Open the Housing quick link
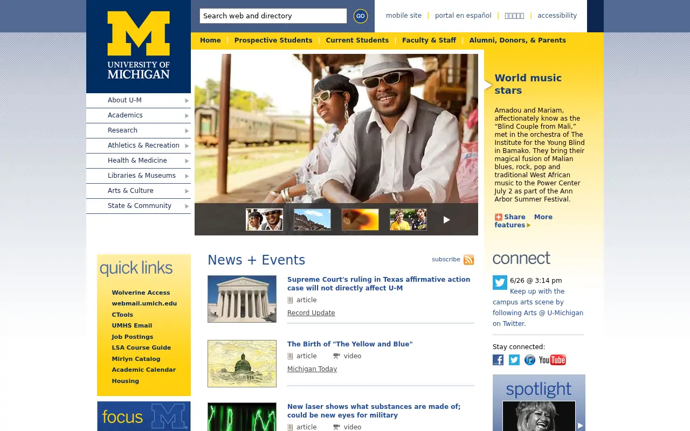The width and height of the screenshot is (690, 431). [x=126, y=381]
